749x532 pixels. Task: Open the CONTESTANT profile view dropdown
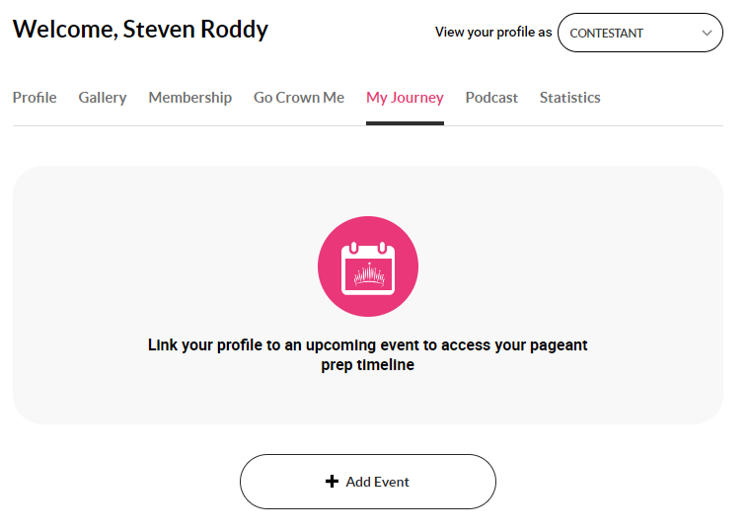pyautogui.click(x=640, y=33)
